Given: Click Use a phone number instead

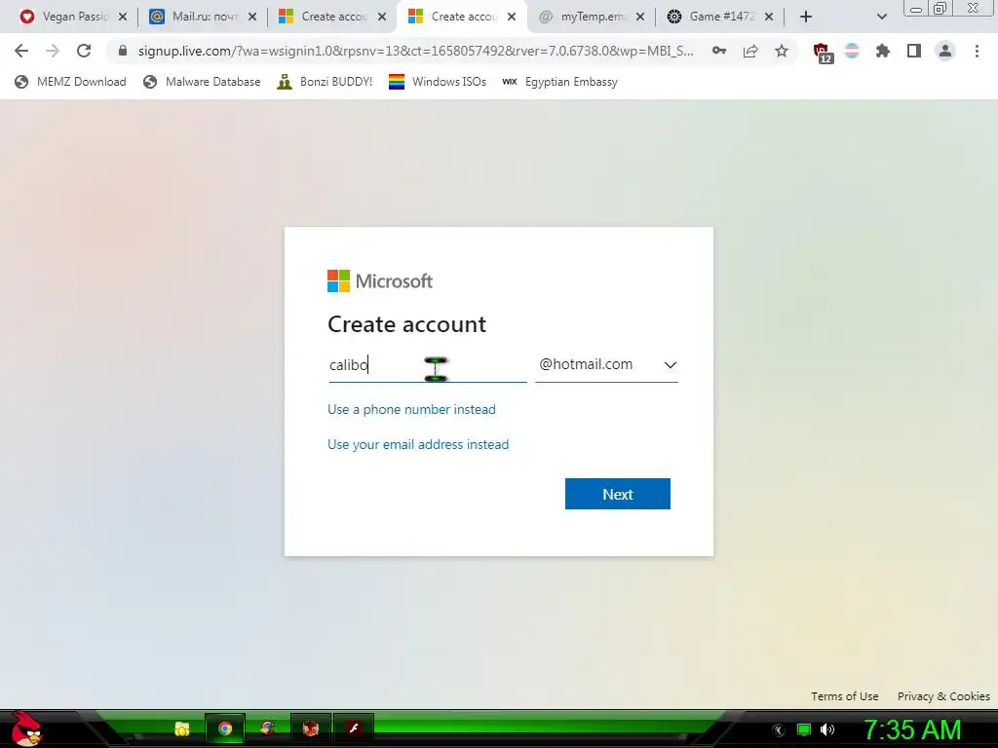Looking at the screenshot, I should [411, 410].
